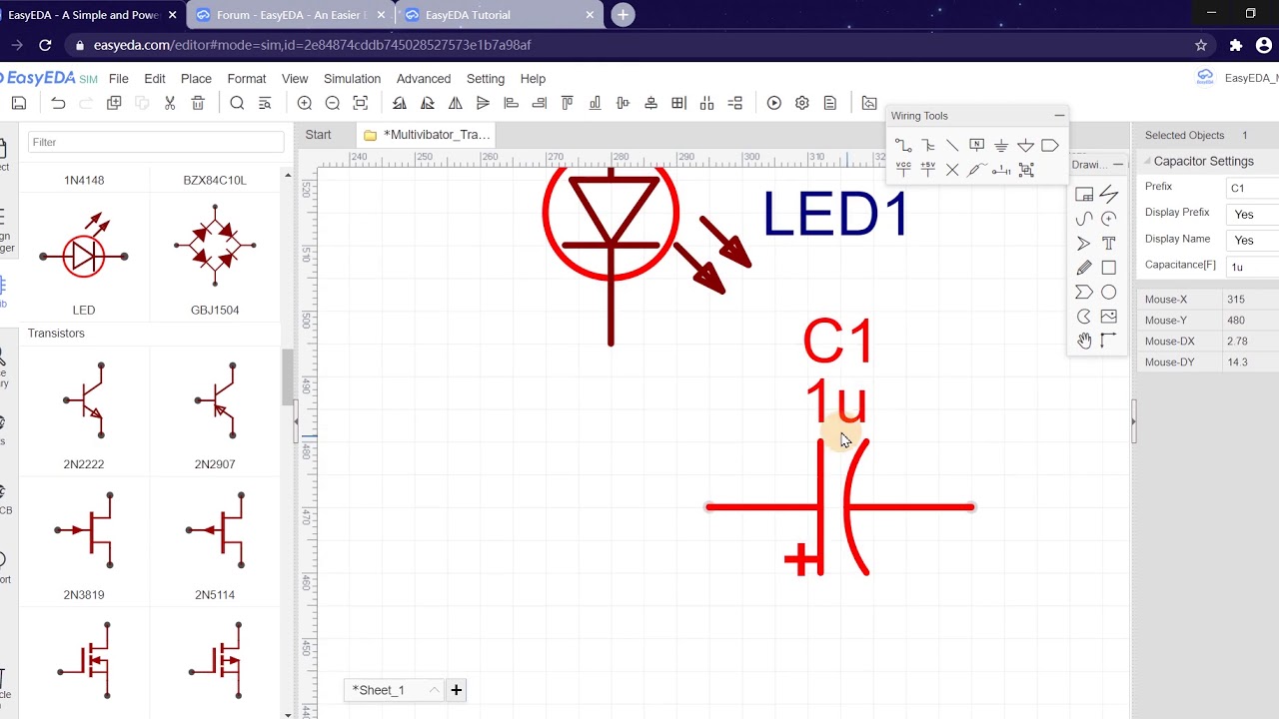1279x719 pixels.
Task: Switch to the Start tab
Action: pos(318,135)
